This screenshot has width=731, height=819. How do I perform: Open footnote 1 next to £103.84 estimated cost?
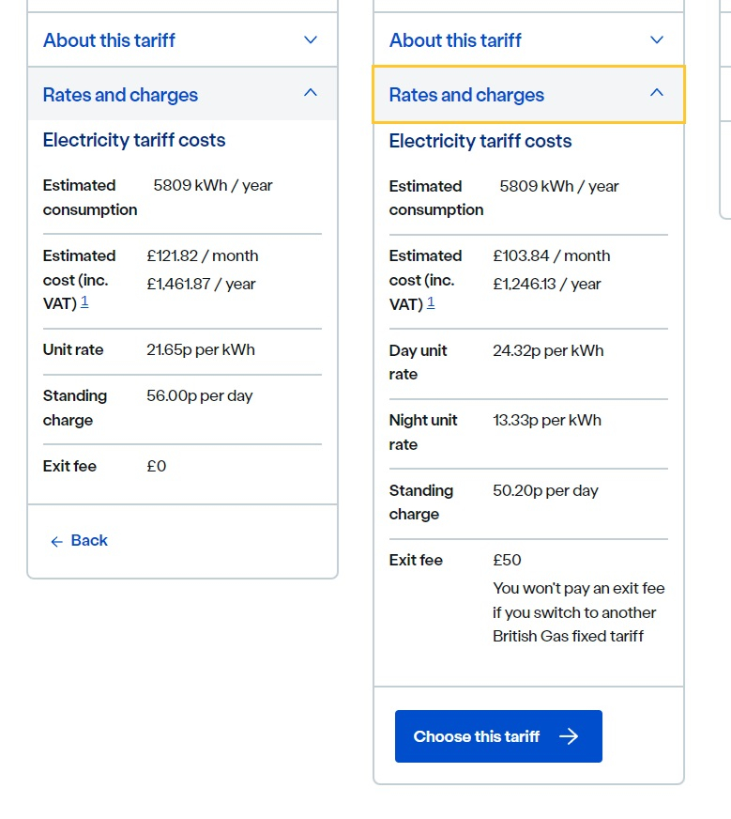pos(431,302)
